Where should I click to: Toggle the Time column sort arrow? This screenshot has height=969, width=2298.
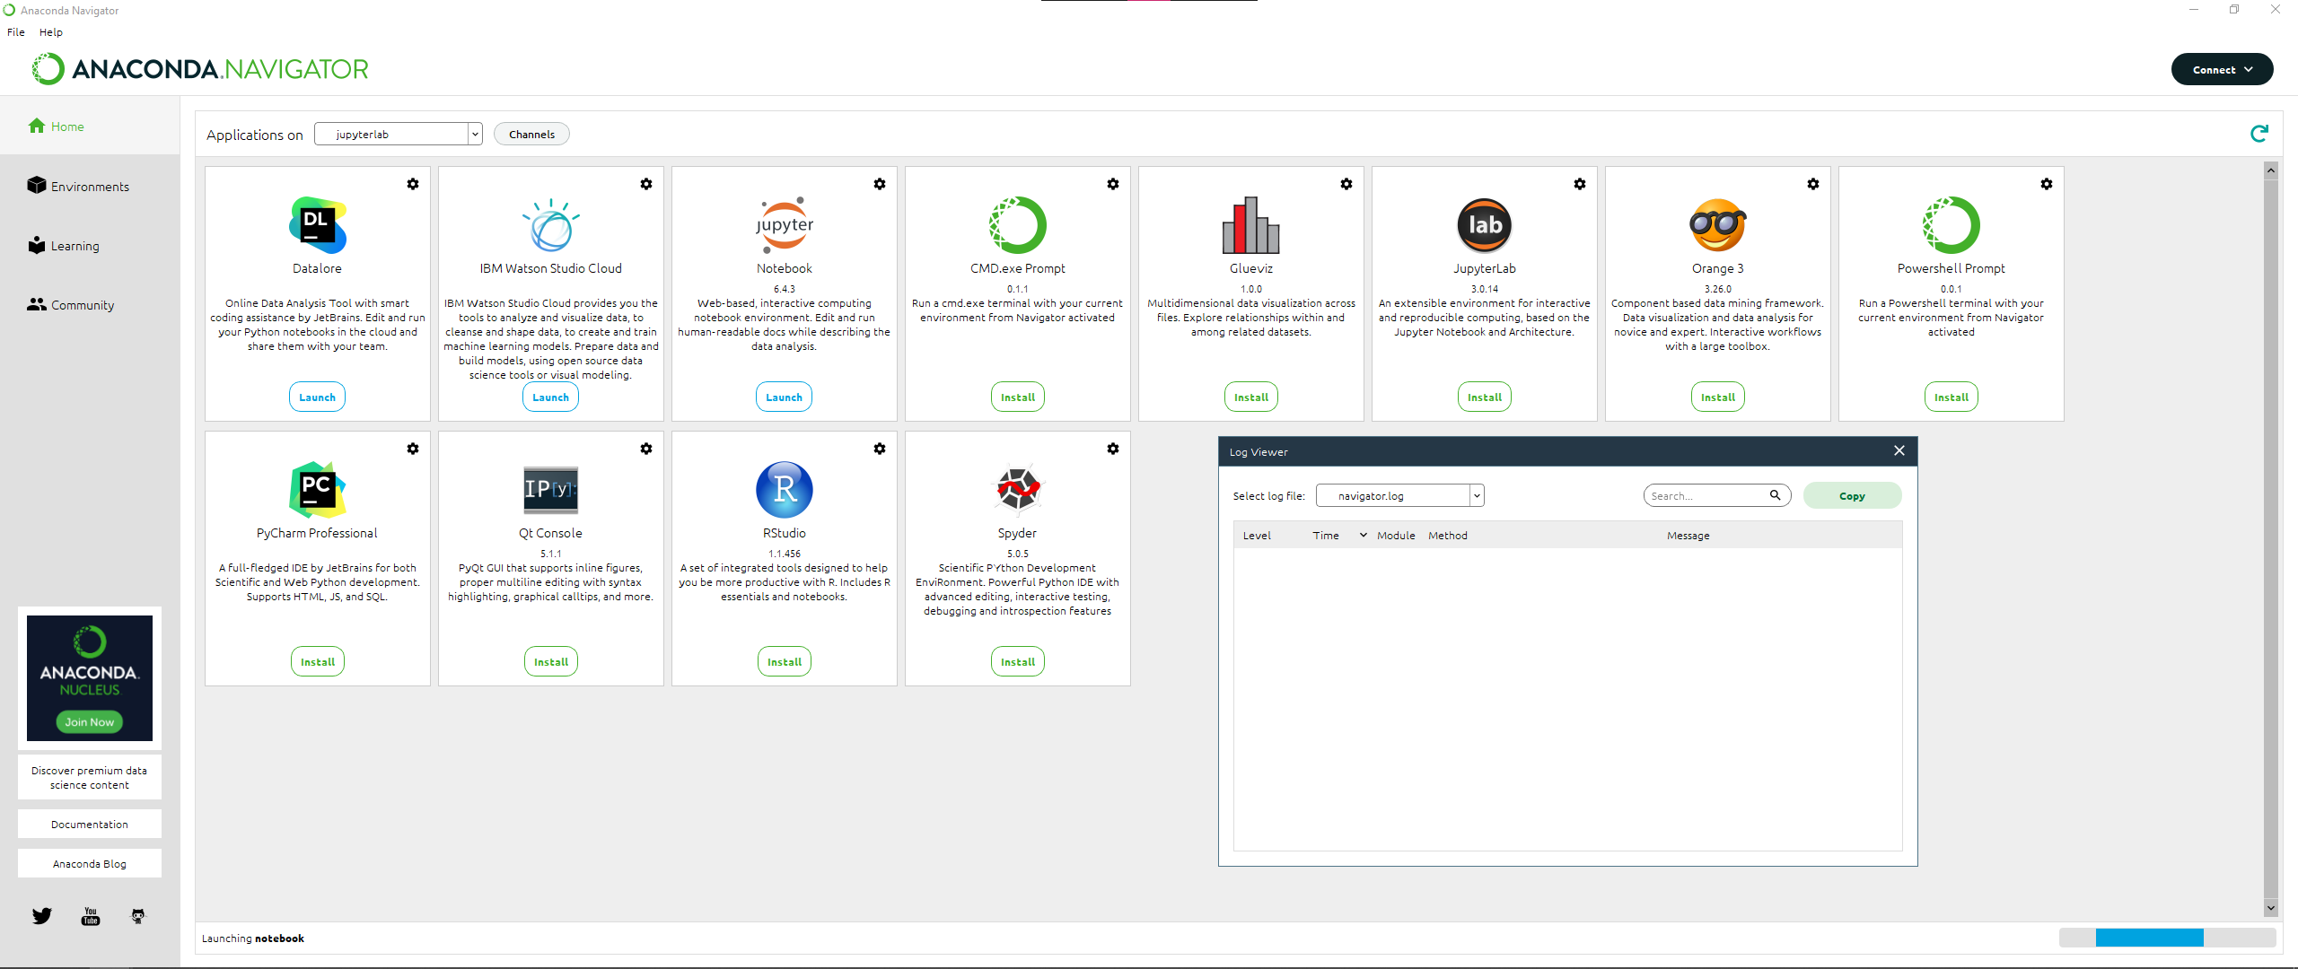tap(1363, 536)
